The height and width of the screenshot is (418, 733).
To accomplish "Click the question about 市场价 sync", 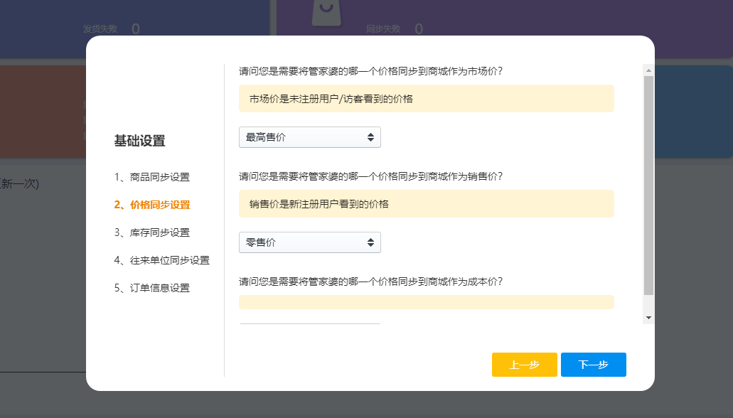I will tap(370, 71).
